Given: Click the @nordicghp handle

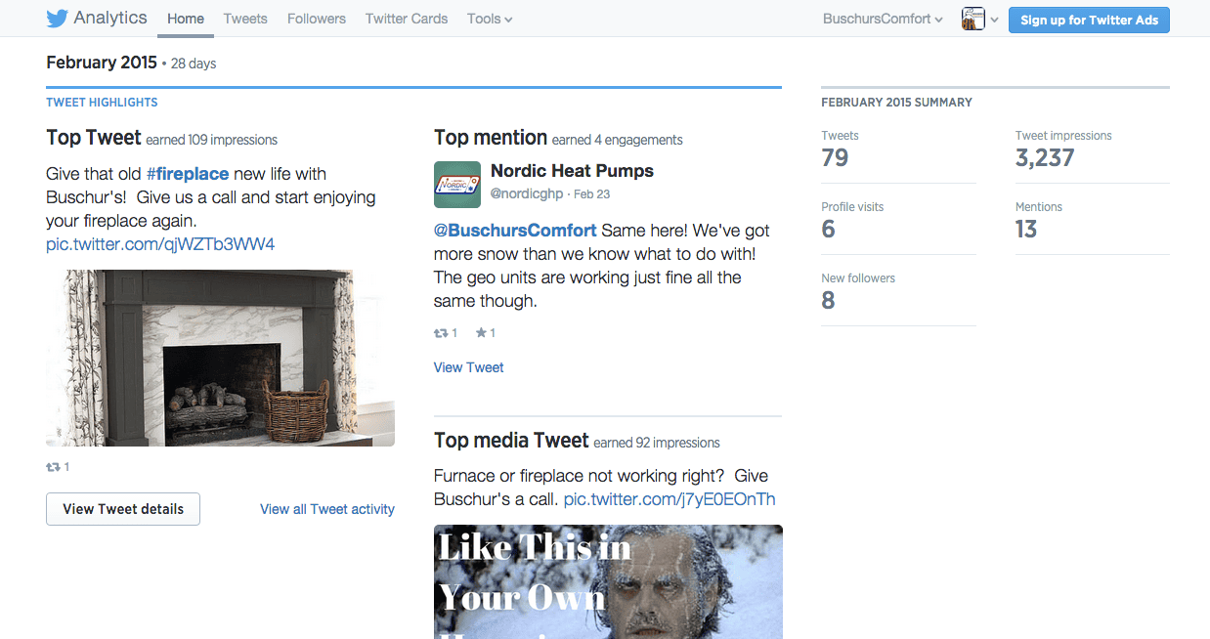Looking at the screenshot, I should pos(527,193).
